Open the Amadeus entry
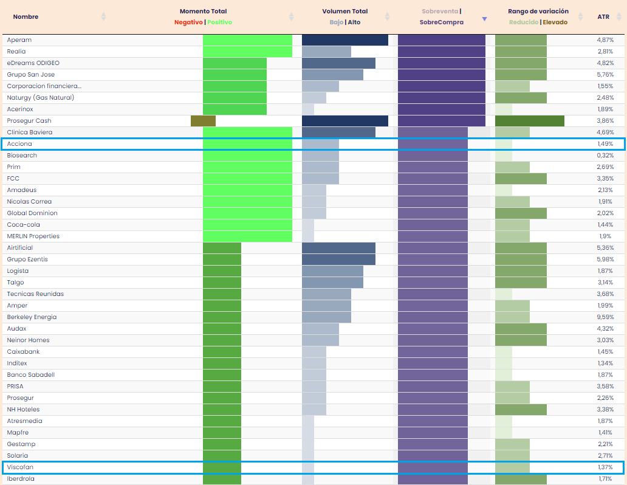This screenshot has height=485, width=627. click(22, 190)
